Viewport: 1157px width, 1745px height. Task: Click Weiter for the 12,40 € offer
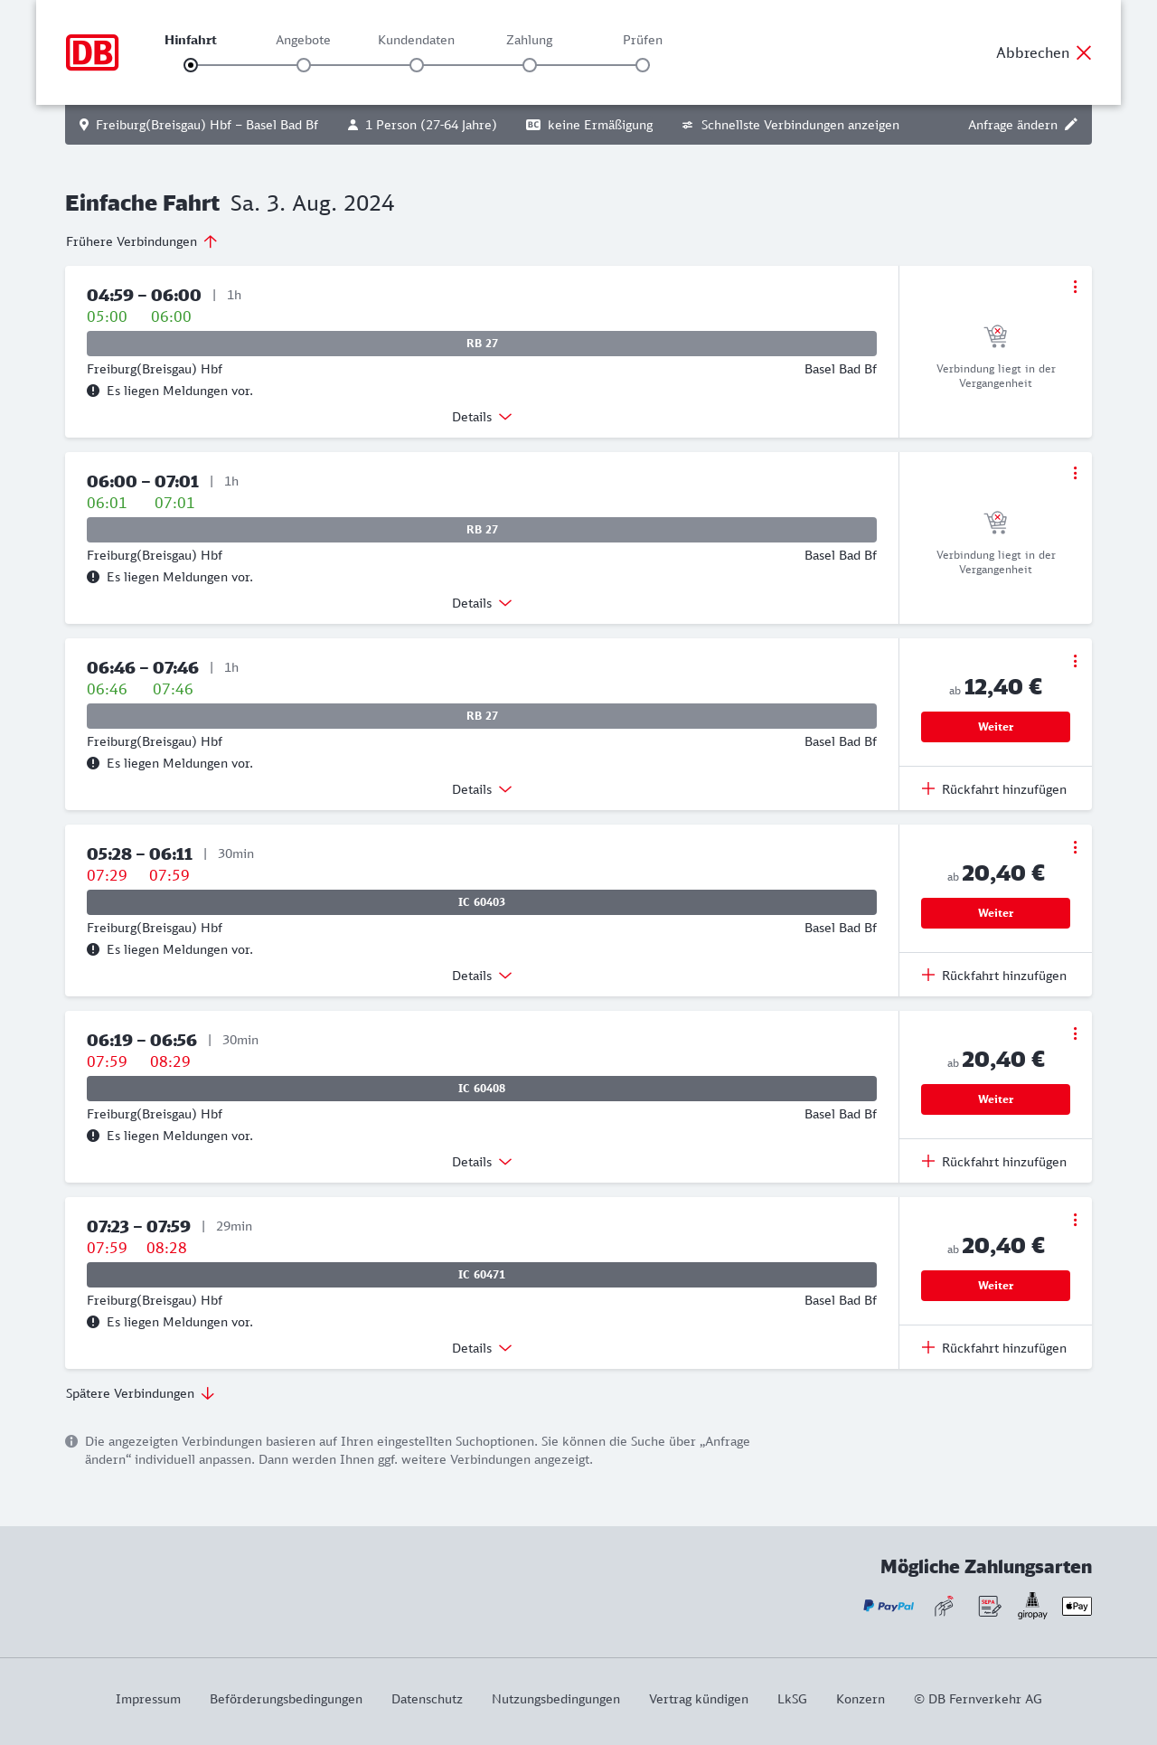[995, 727]
